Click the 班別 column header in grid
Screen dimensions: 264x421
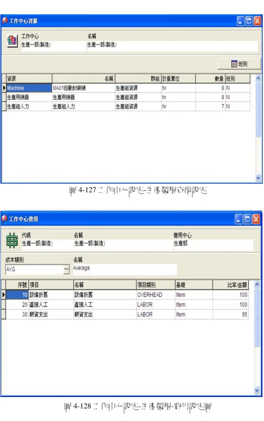pos(237,78)
